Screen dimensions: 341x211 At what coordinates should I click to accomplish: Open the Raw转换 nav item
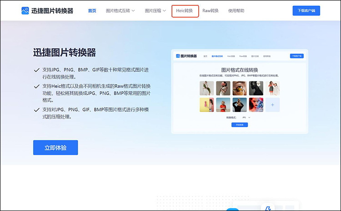click(x=211, y=10)
